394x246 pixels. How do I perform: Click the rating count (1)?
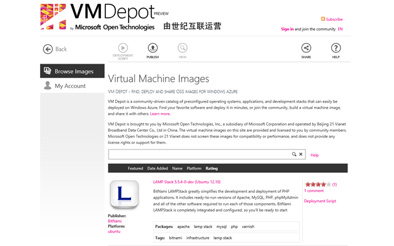(334, 184)
